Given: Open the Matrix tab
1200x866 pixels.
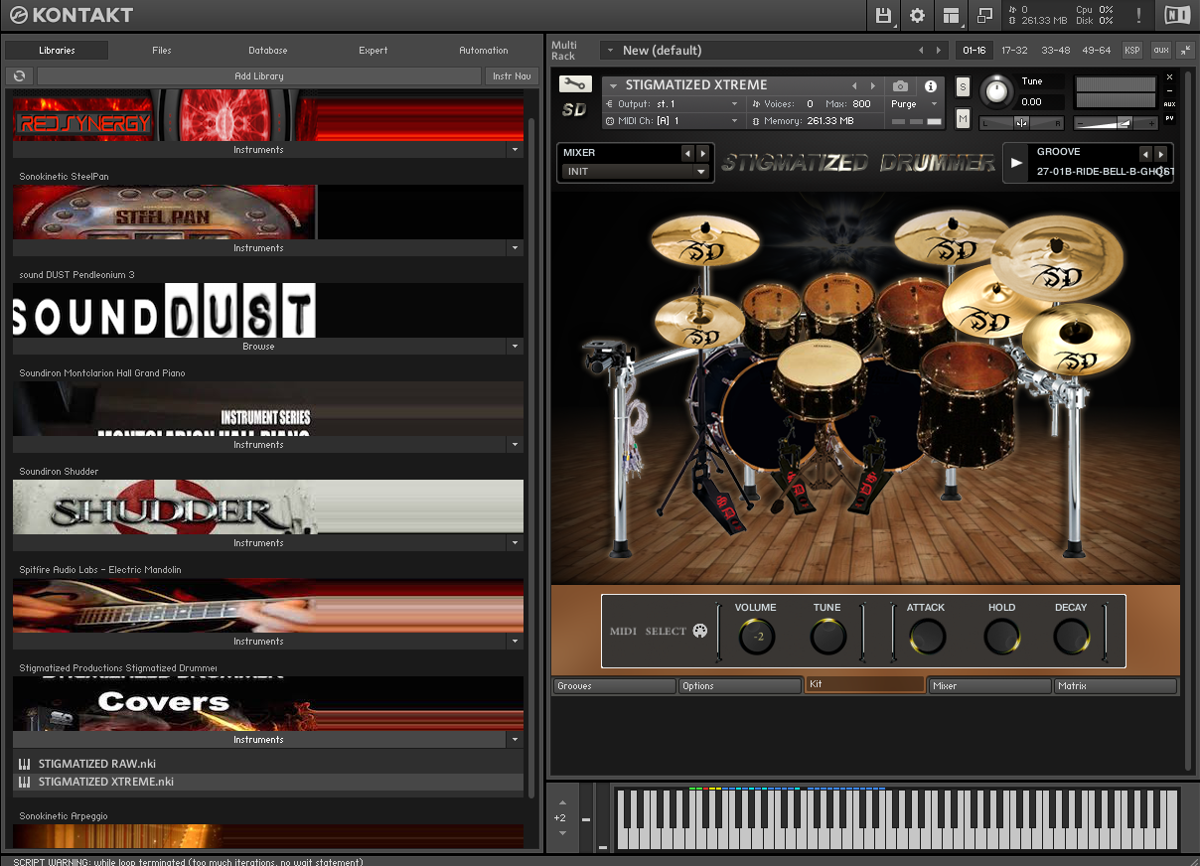Looking at the screenshot, I should 1115,686.
